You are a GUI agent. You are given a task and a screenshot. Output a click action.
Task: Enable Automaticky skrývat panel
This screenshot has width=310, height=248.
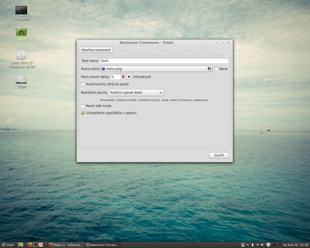pyautogui.click(x=83, y=84)
